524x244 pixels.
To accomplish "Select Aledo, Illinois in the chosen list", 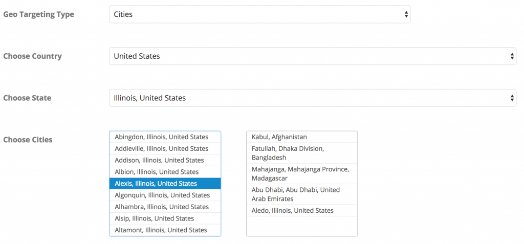I will 293,211.
